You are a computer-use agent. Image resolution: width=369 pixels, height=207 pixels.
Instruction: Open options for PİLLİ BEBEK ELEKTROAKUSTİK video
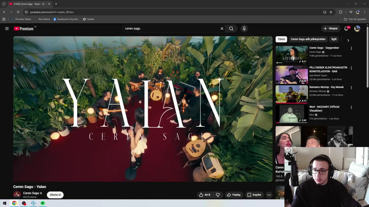coord(351,68)
